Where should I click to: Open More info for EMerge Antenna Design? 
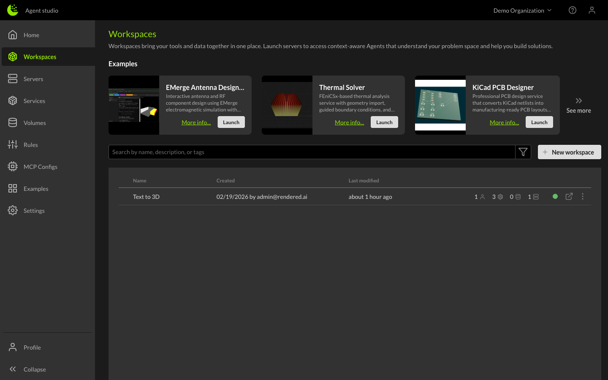coord(196,122)
